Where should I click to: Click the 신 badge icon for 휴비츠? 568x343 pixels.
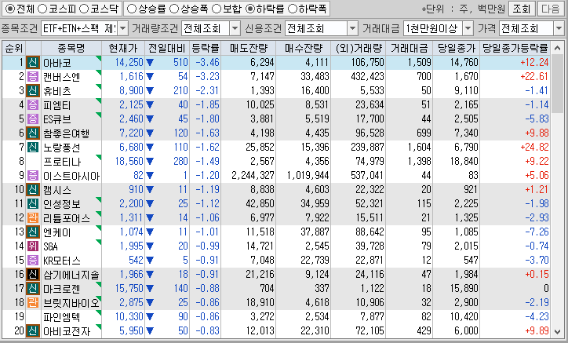point(33,90)
